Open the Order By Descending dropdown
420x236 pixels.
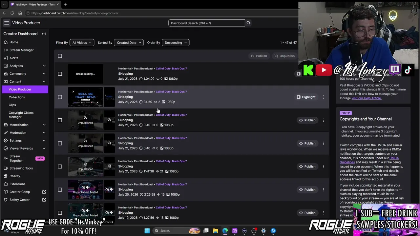[176, 43]
